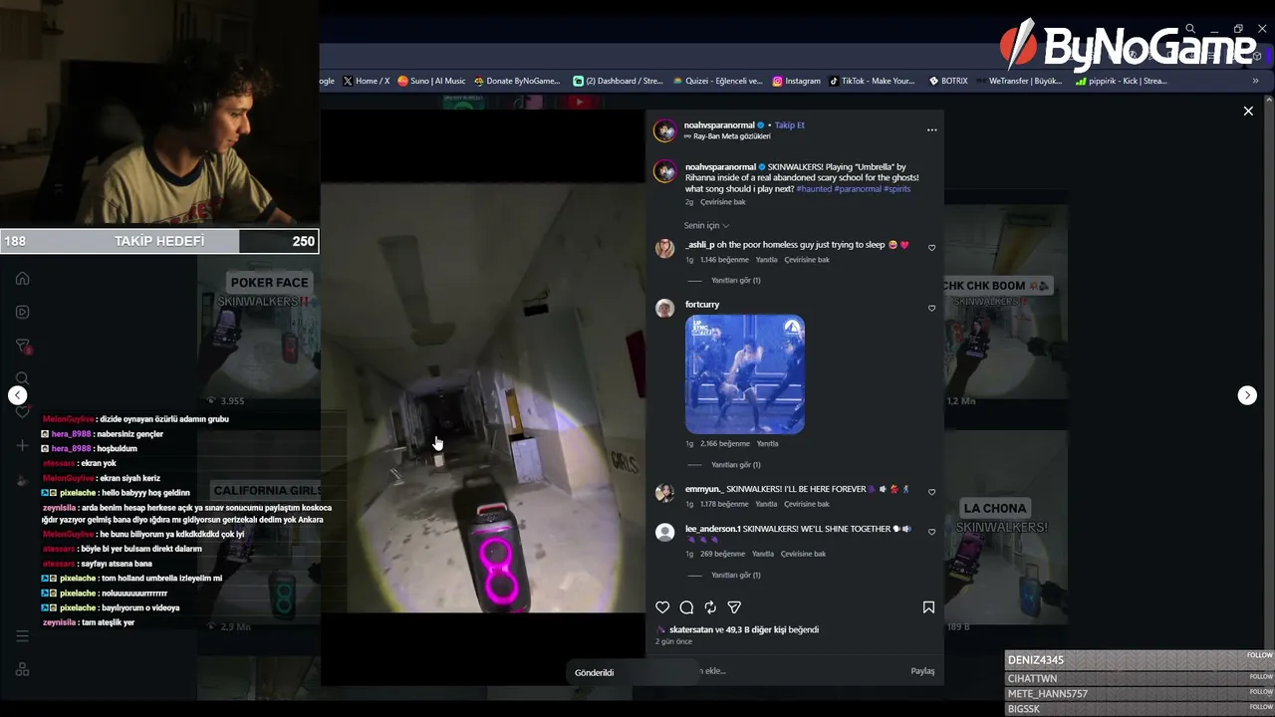Like the comment by lee_anderson.1

(x=932, y=532)
